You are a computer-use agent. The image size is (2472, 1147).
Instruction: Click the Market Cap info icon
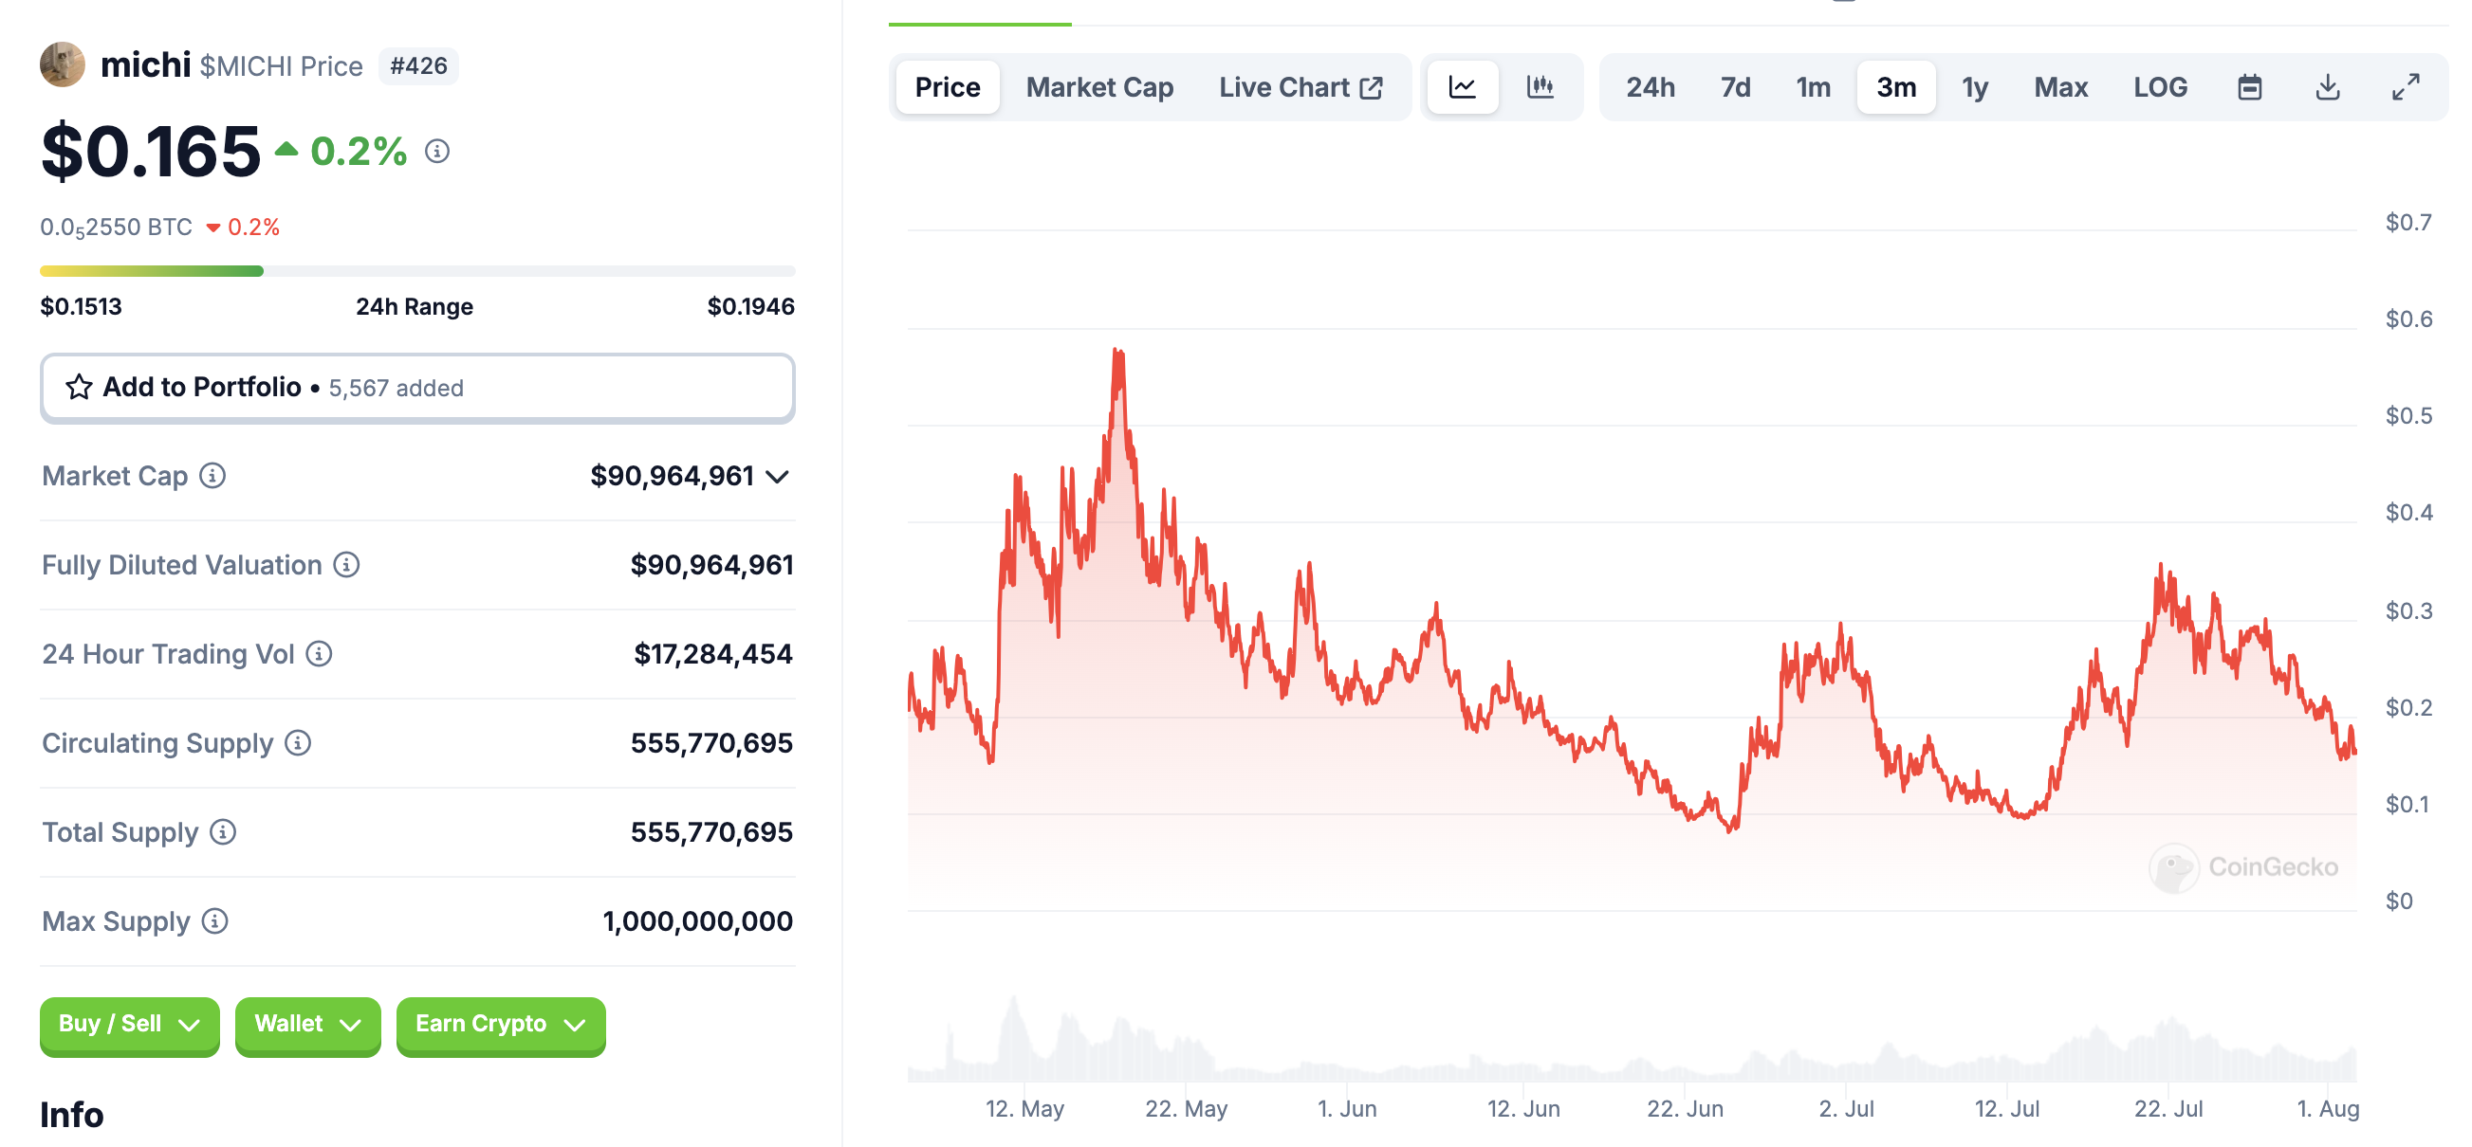tap(213, 476)
